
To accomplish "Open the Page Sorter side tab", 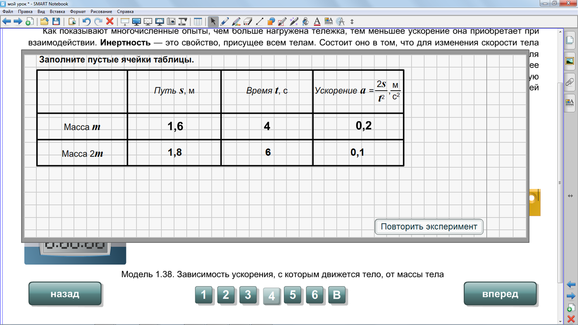I will click(x=570, y=40).
